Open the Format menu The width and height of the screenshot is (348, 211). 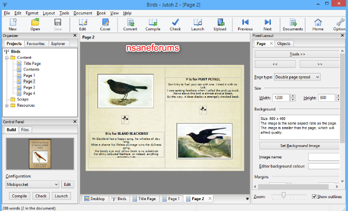[x=32, y=13]
